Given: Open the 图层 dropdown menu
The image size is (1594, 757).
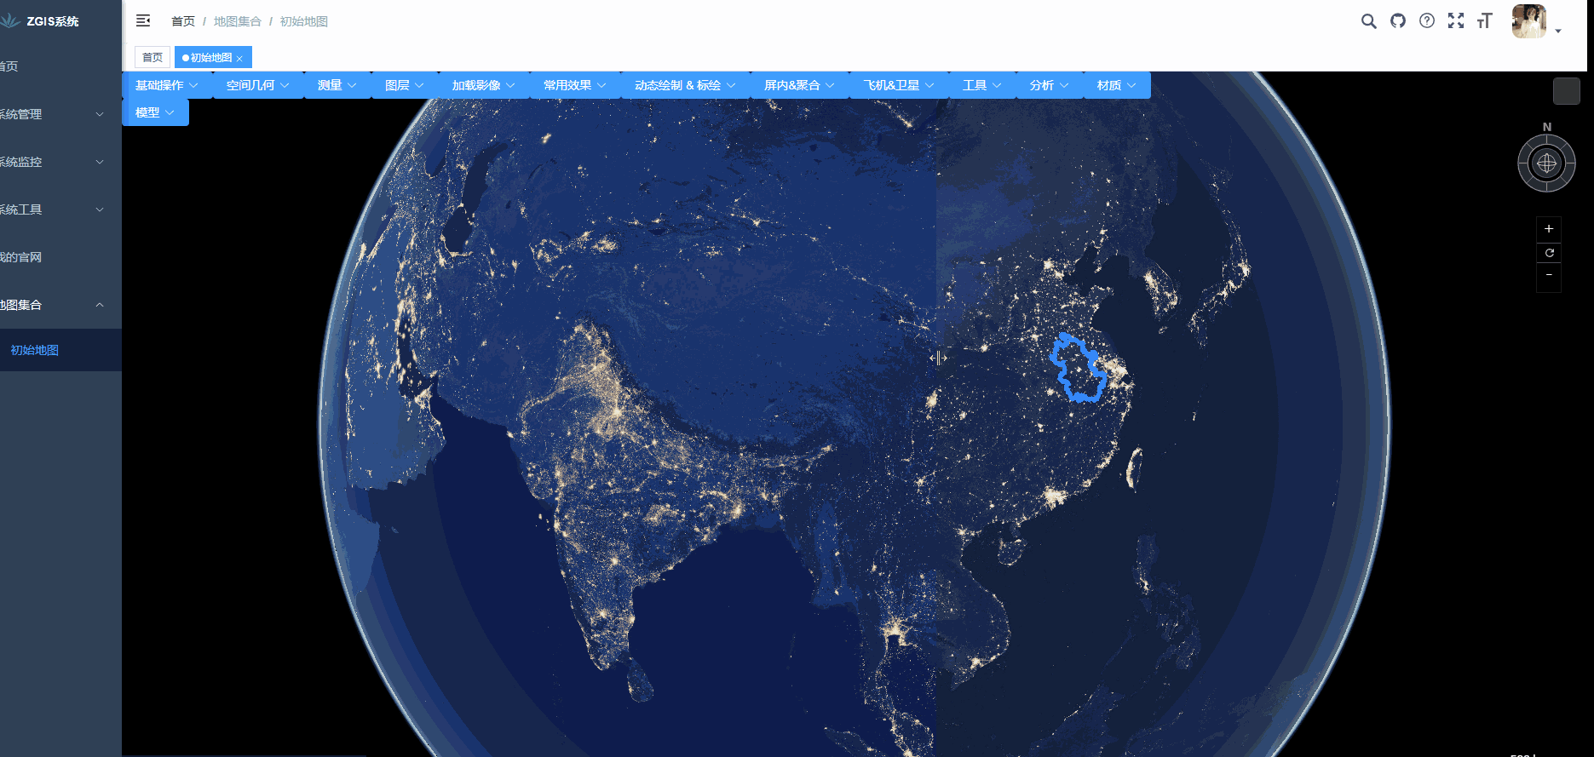Looking at the screenshot, I should pyautogui.click(x=405, y=85).
